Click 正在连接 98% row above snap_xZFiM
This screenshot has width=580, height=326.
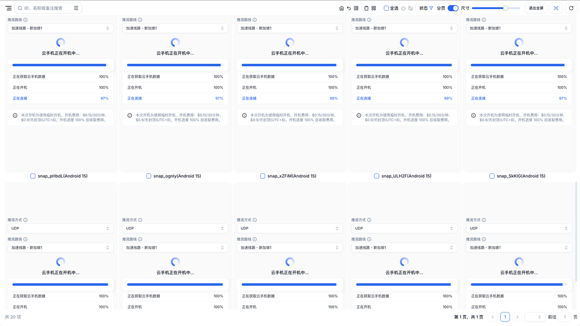click(x=290, y=99)
